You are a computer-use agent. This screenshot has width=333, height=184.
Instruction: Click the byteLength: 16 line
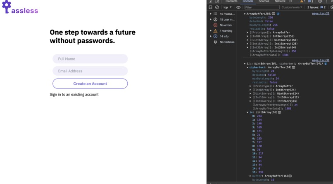point(263,180)
